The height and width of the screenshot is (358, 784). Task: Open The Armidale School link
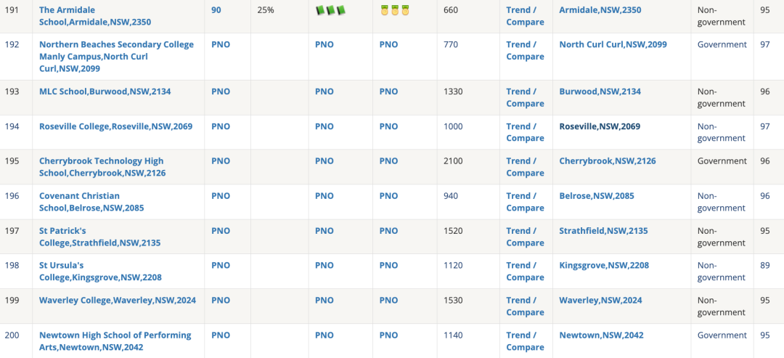click(95, 16)
